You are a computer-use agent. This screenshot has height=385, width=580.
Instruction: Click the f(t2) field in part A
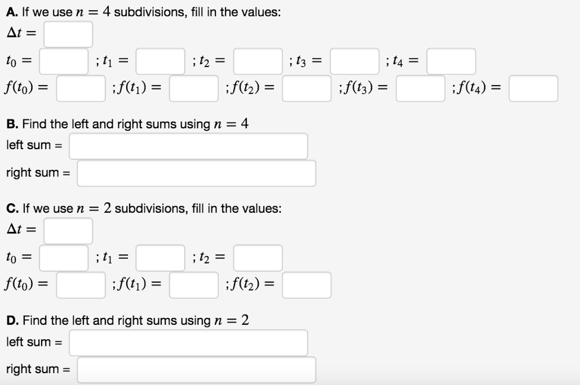308,89
